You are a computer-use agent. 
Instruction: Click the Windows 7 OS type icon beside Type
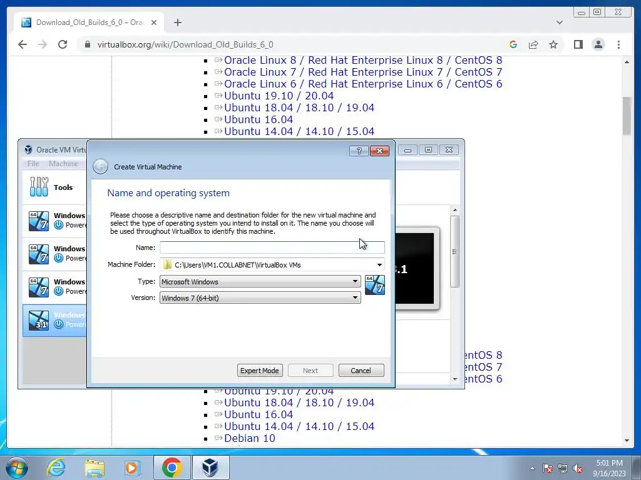click(375, 285)
